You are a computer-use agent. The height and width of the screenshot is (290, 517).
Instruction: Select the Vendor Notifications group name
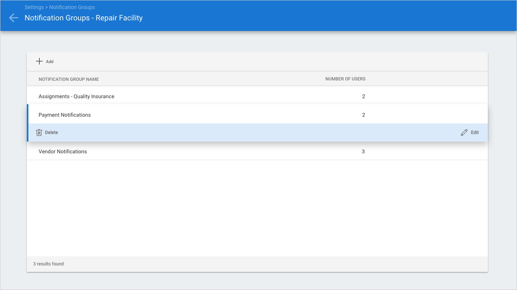[63, 151]
